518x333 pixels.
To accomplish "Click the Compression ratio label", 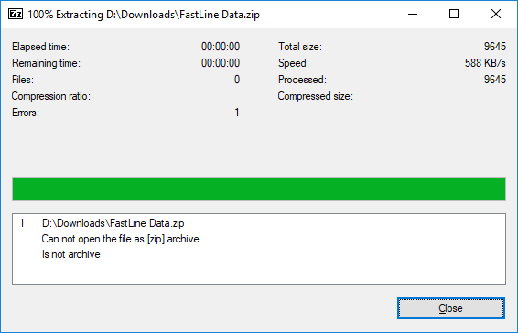I will 51,96.
